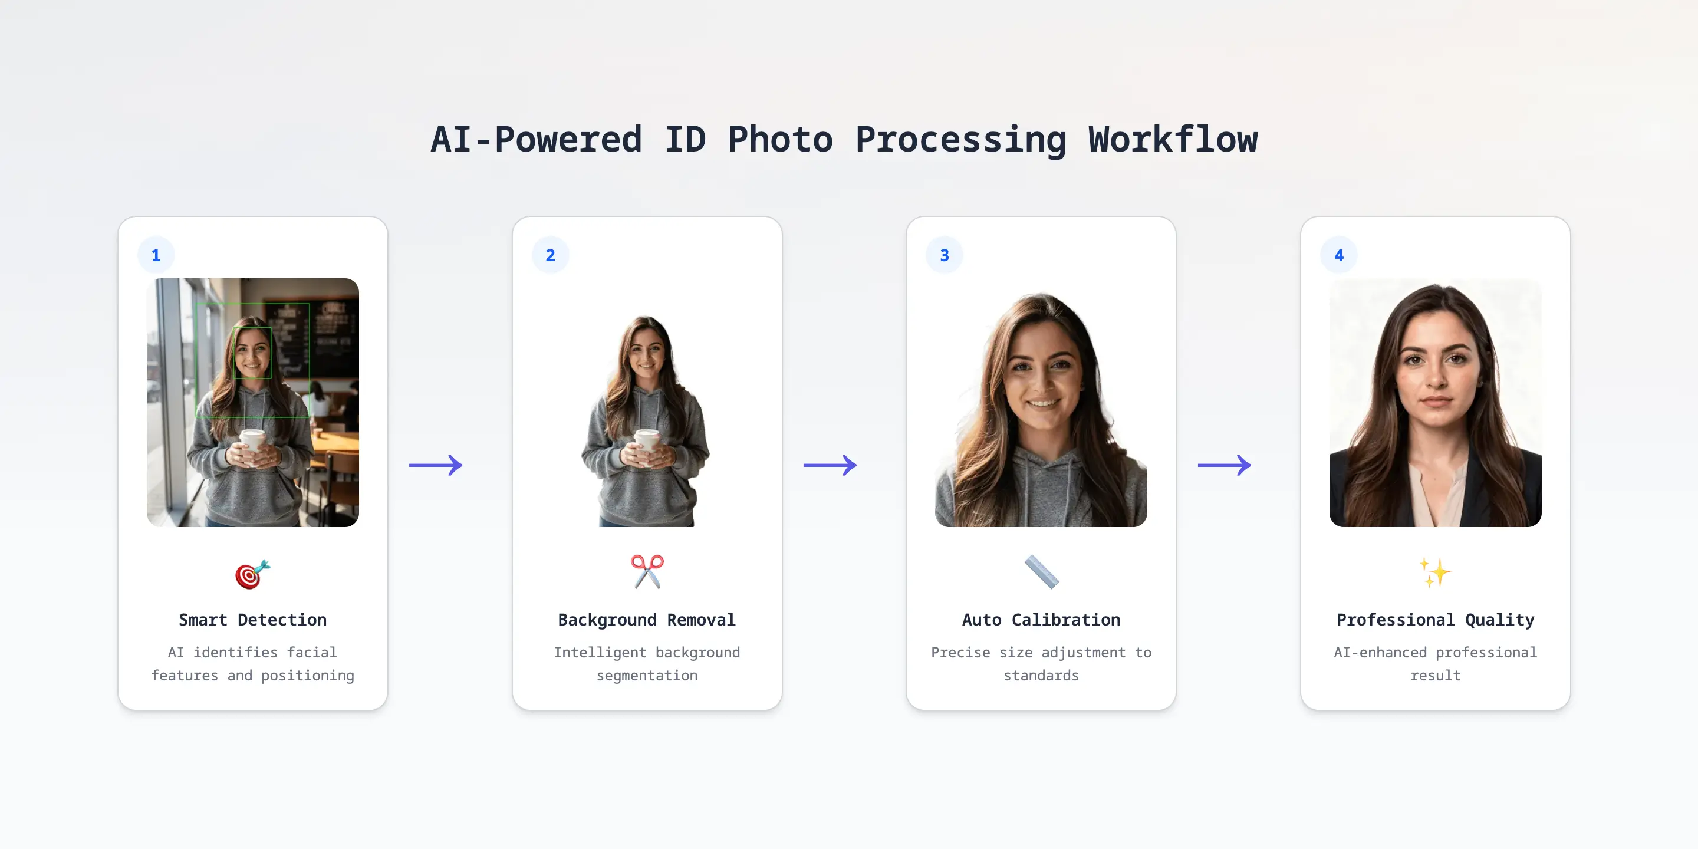
Task: Click the Smart Detection heading
Action: [252, 620]
